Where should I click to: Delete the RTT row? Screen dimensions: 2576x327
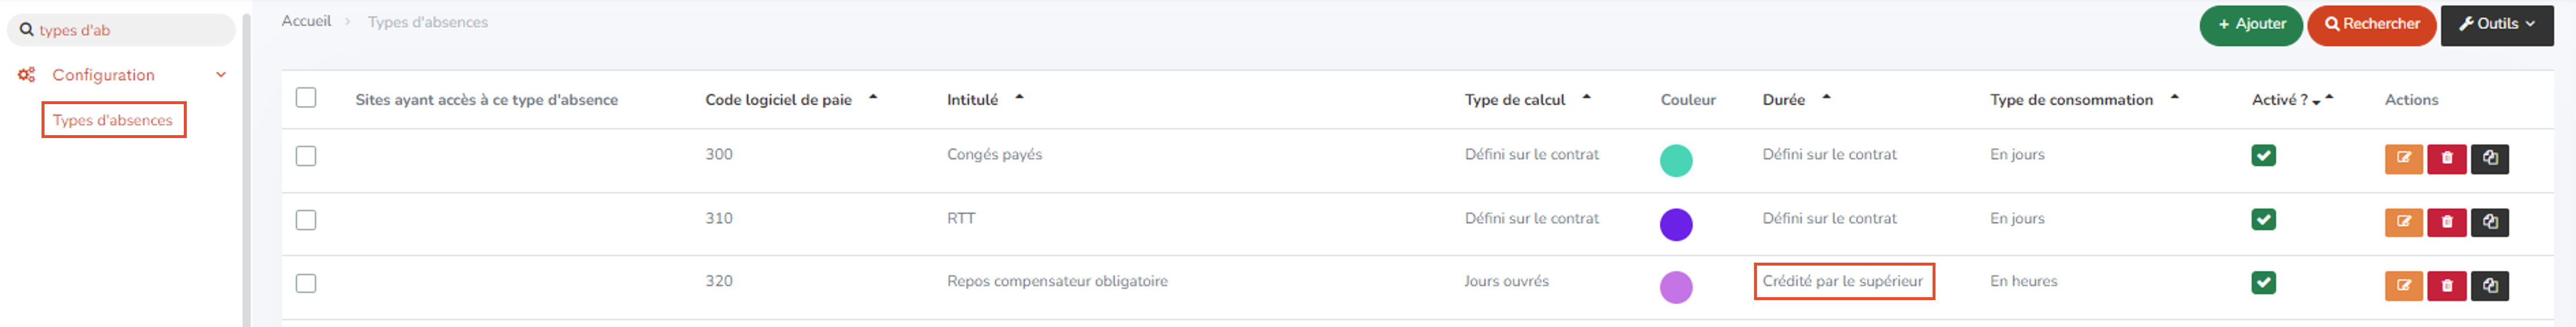pyautogui.click(x=2446, y=222)
